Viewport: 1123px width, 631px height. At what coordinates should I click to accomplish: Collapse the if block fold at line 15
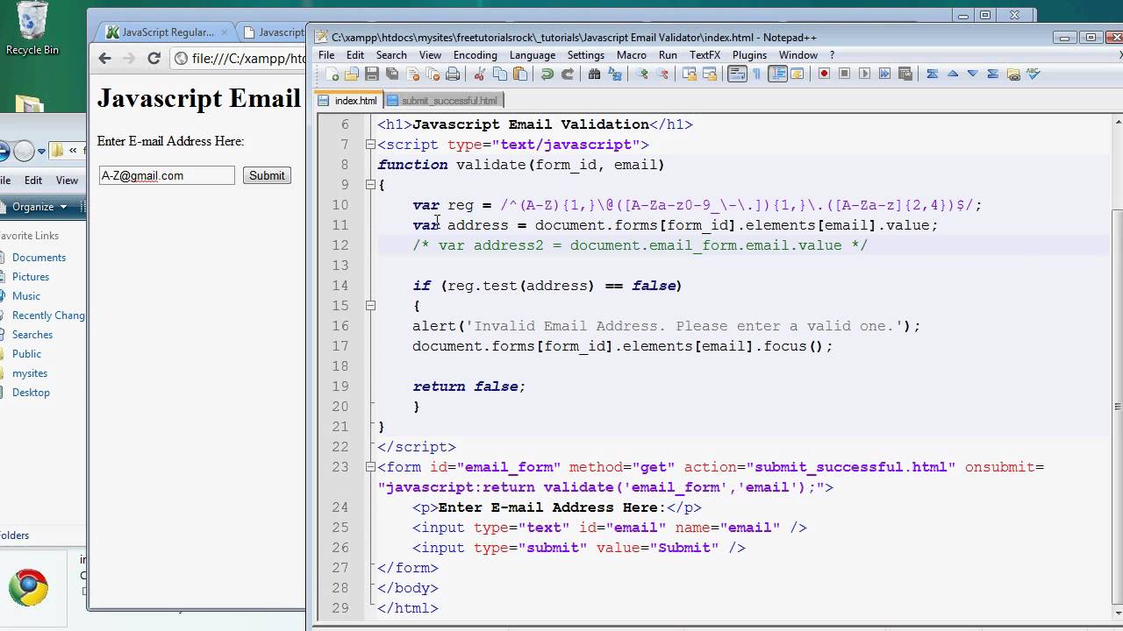pos(370,306)
